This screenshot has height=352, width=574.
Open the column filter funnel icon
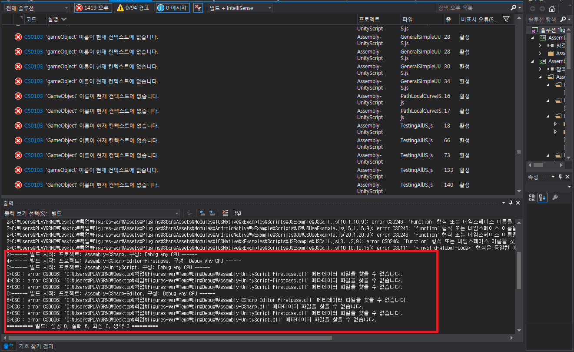tap(506, 19)
